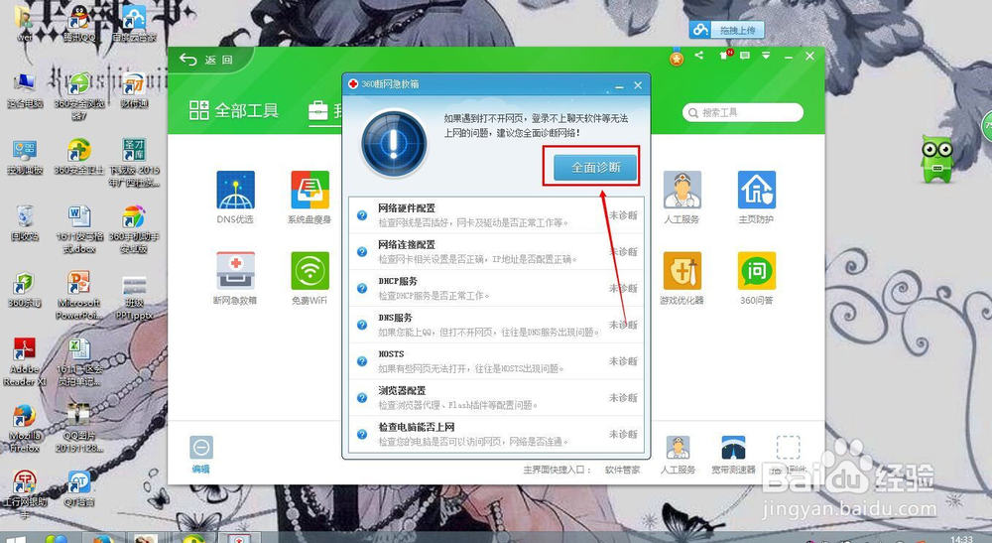Open the 腾讯QQ desktop shortcut
The image size is (992, 543).
click(79, 22)
